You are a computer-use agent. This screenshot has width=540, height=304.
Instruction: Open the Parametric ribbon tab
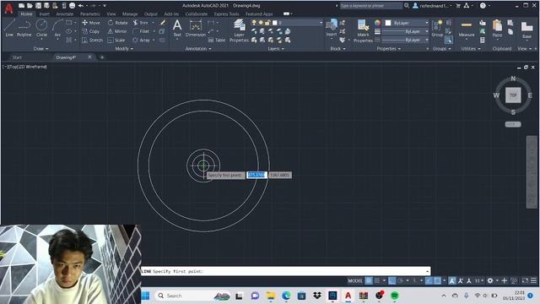pos(90,14)
